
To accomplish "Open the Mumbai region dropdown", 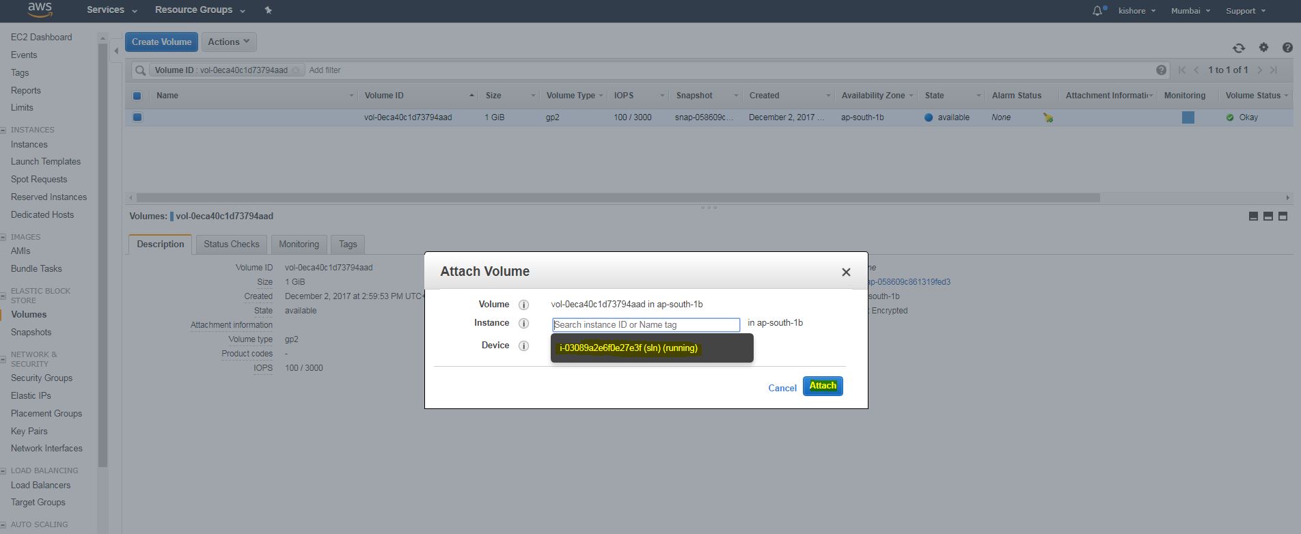I will 1190,11.
